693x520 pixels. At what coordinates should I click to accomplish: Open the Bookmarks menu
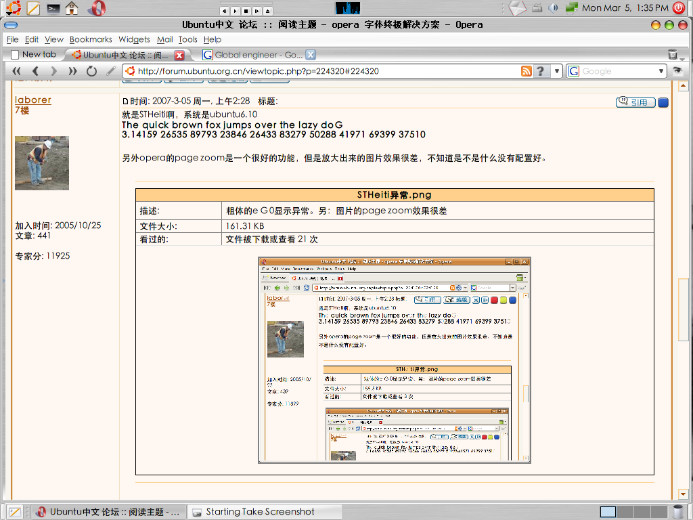(x=91, y=39)
